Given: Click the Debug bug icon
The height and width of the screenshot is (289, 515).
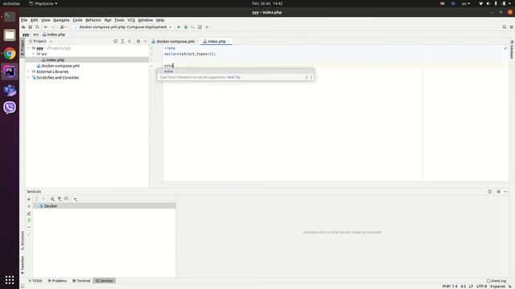Looking at the screenshot, I should 186,27.
